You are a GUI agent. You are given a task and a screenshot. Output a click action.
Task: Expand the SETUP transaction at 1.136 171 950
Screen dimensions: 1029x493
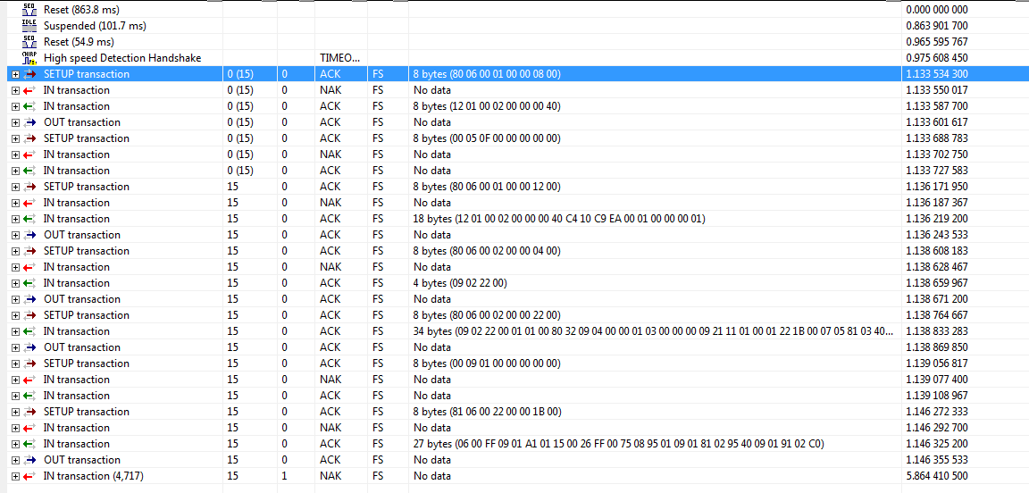coord(16,187)
